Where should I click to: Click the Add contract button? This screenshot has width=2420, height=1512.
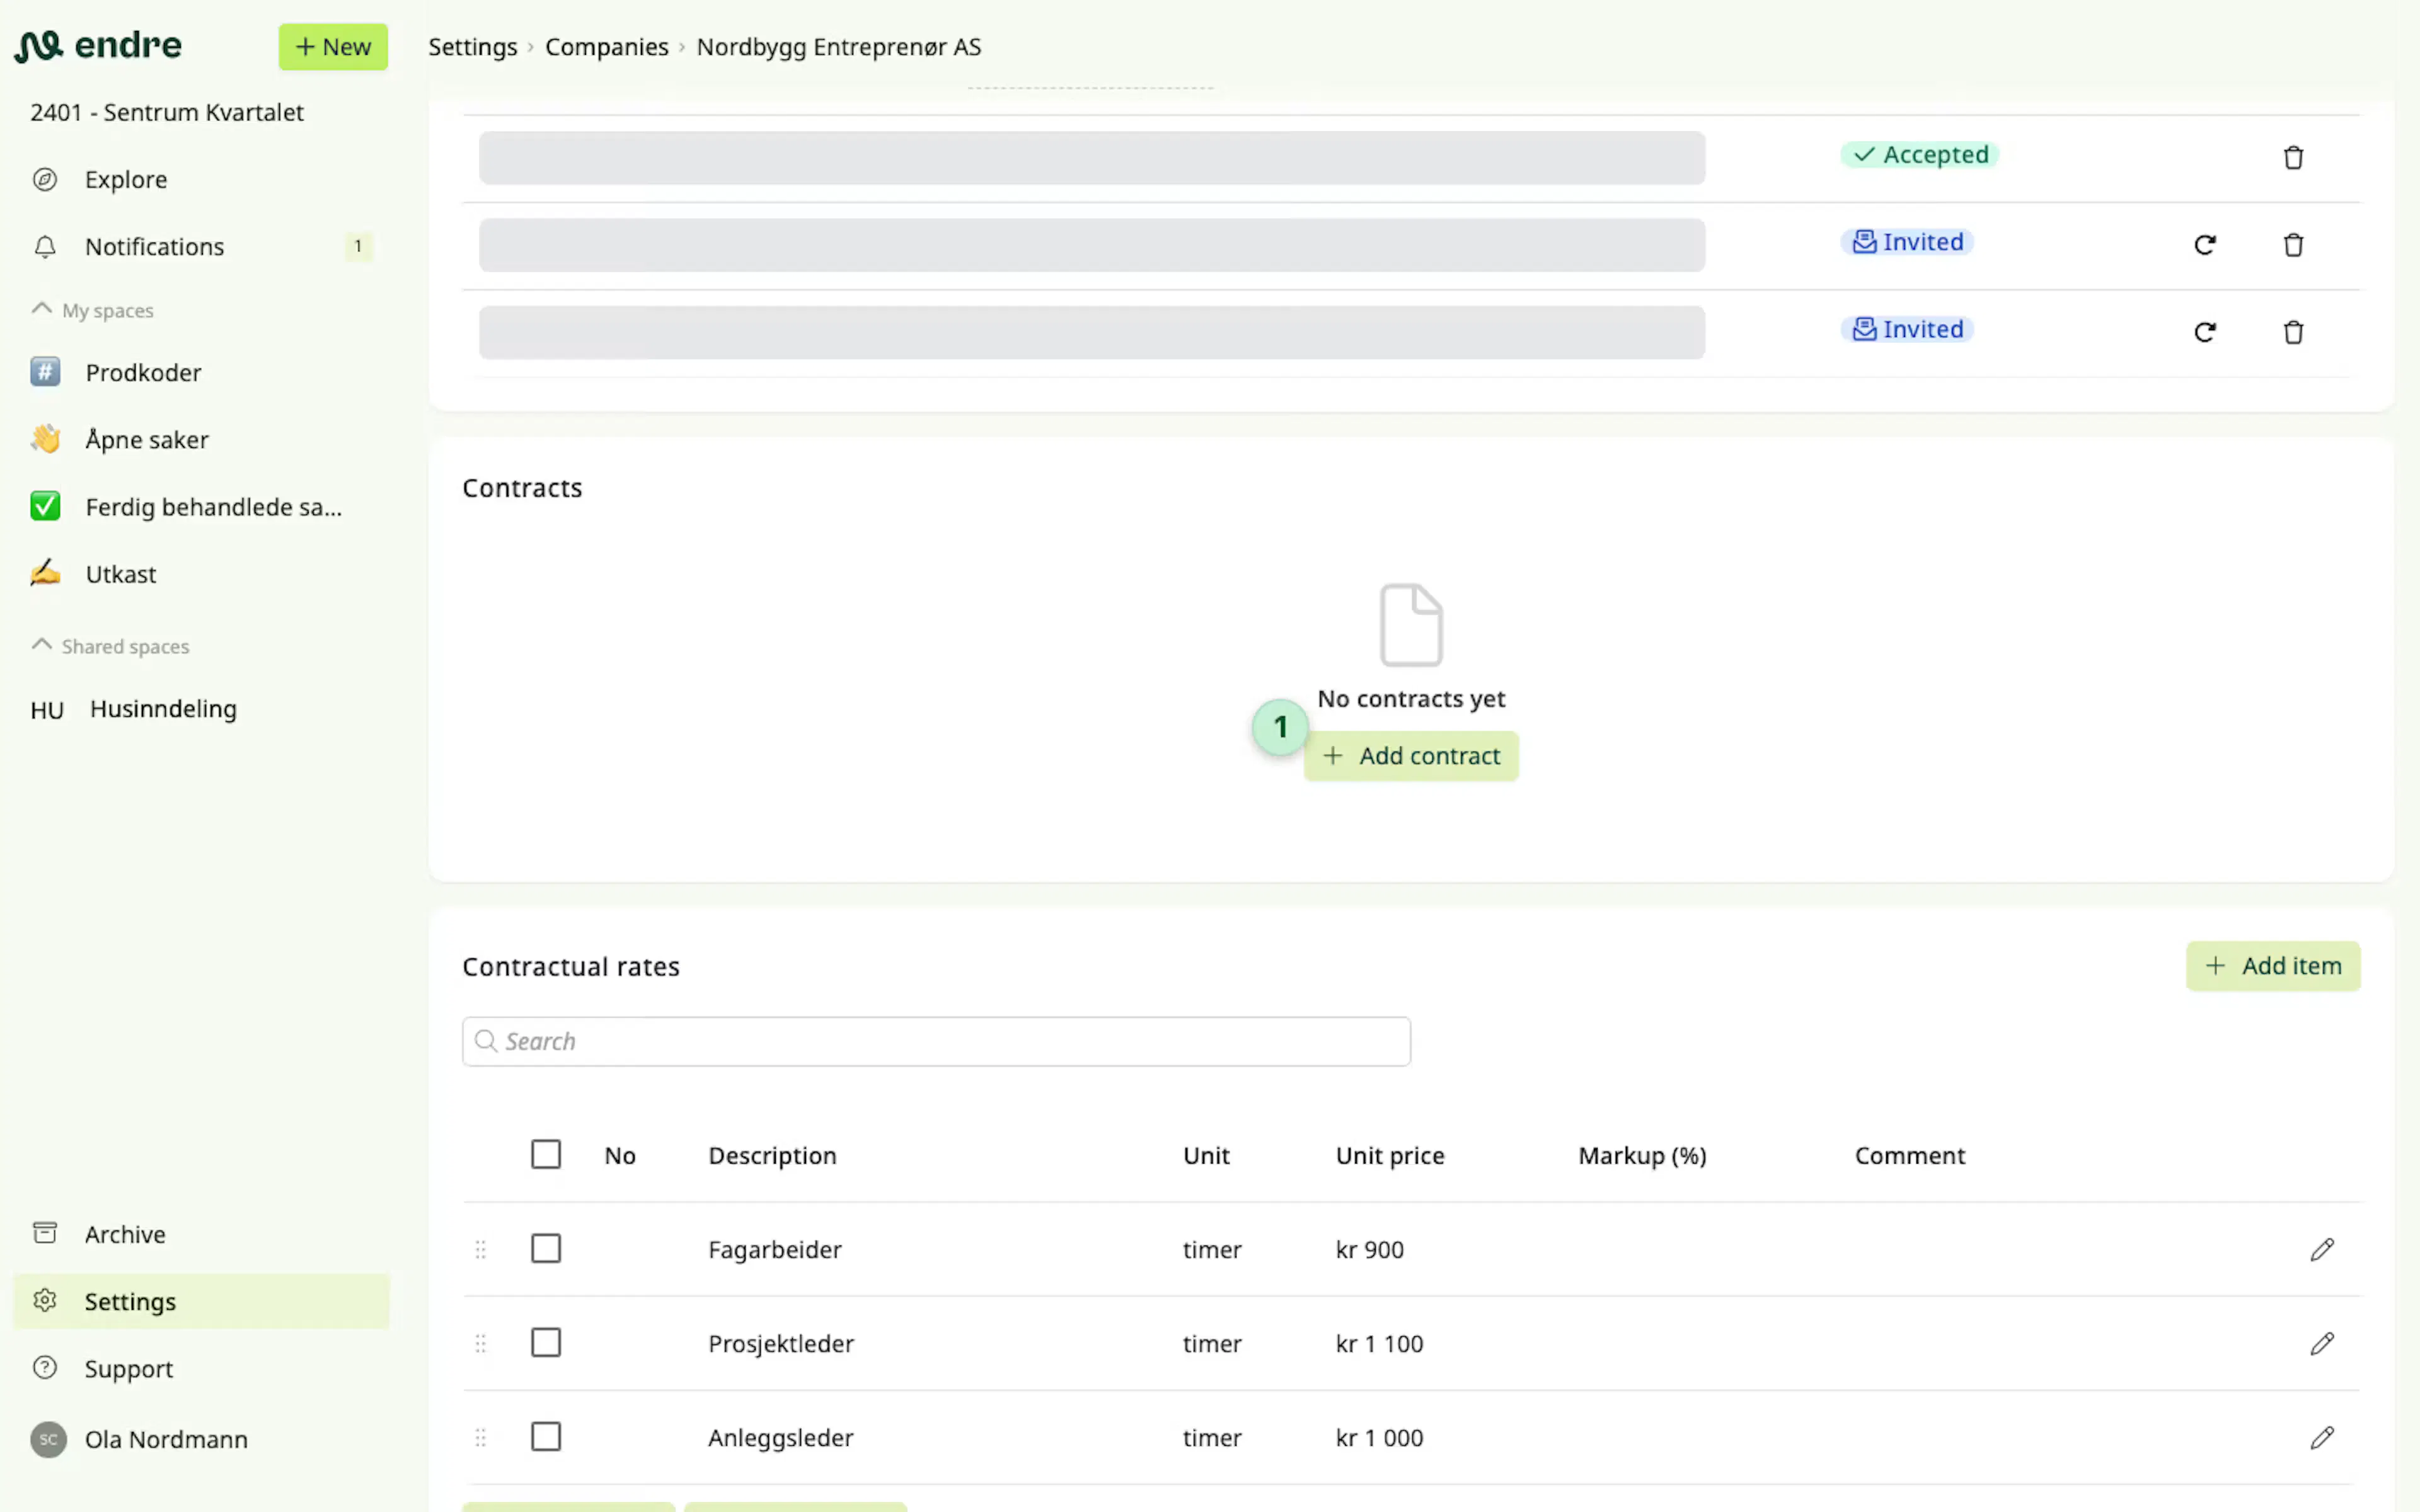[x=1411, y=756]
